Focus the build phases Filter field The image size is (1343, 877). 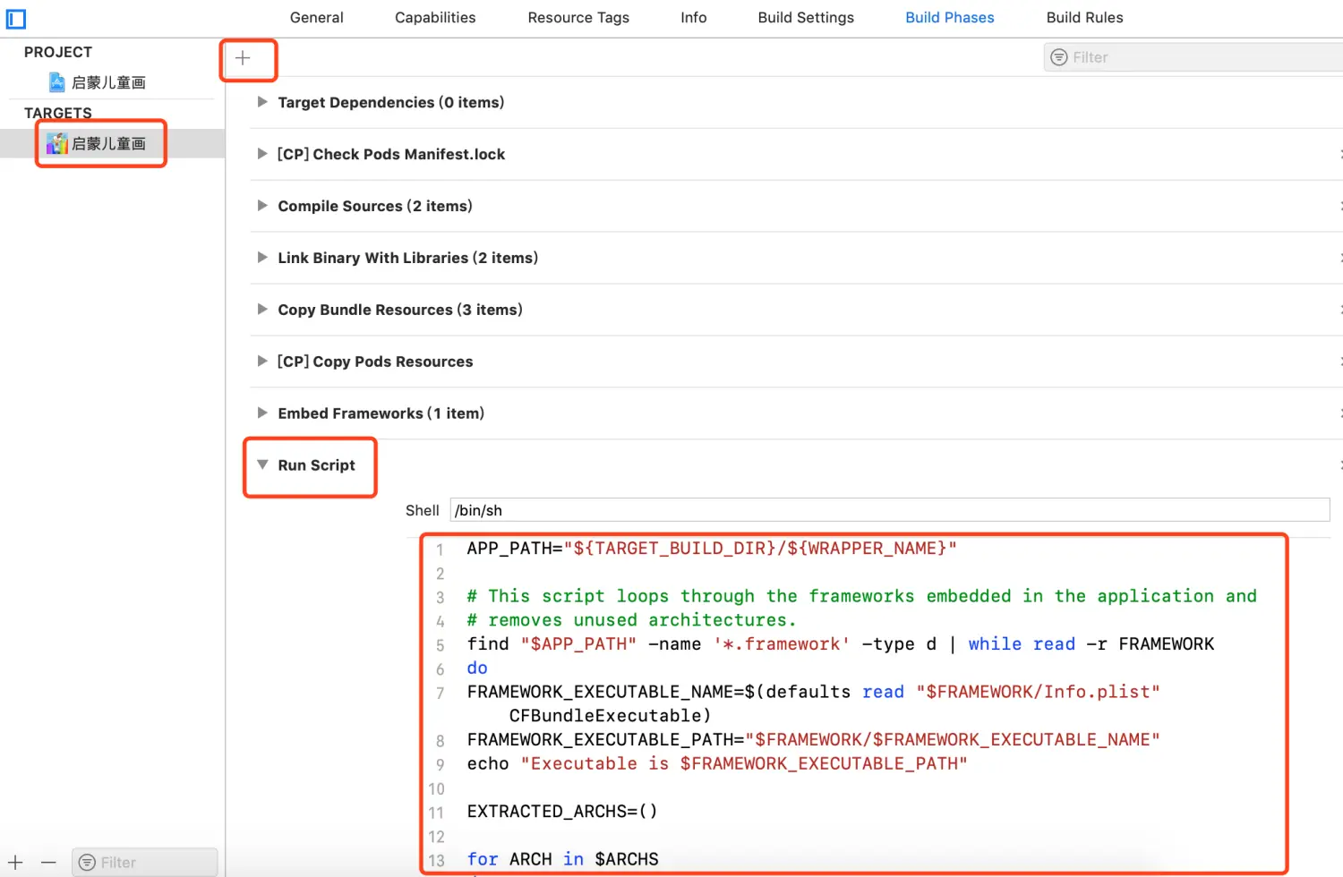(x=1193, y=57)
